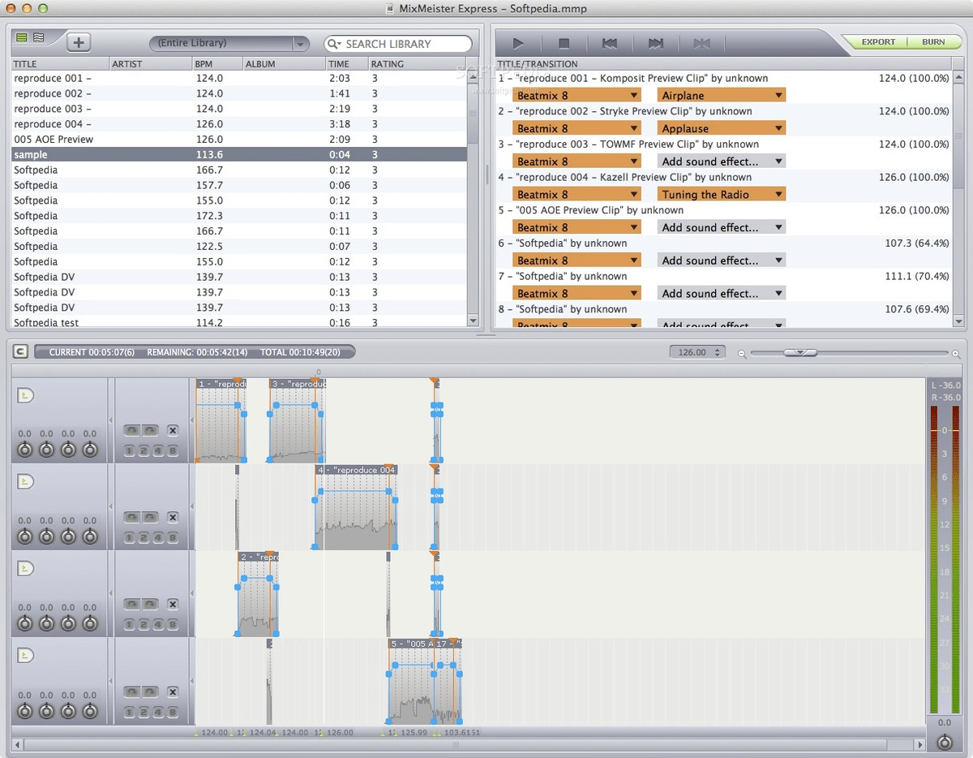Click the SEARCH LIBRARY input field
Screen dimensions: 973x758
pyautogui.click(x=398, y=44)
